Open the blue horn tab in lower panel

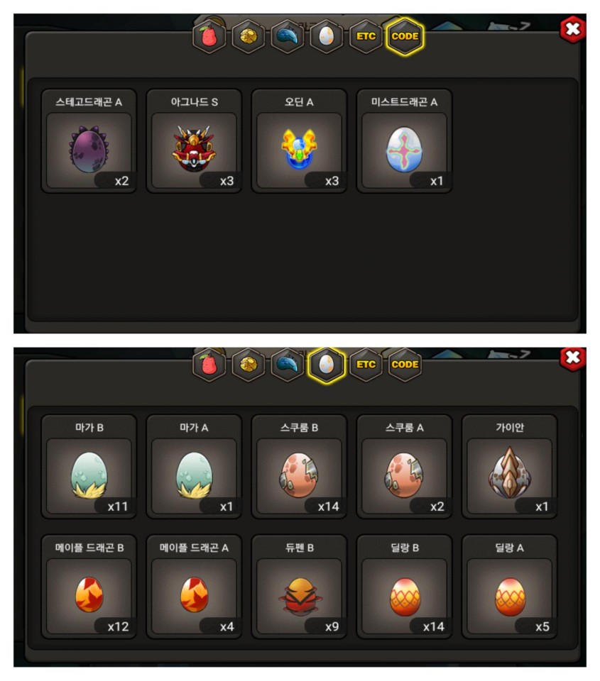coord(288,365)
